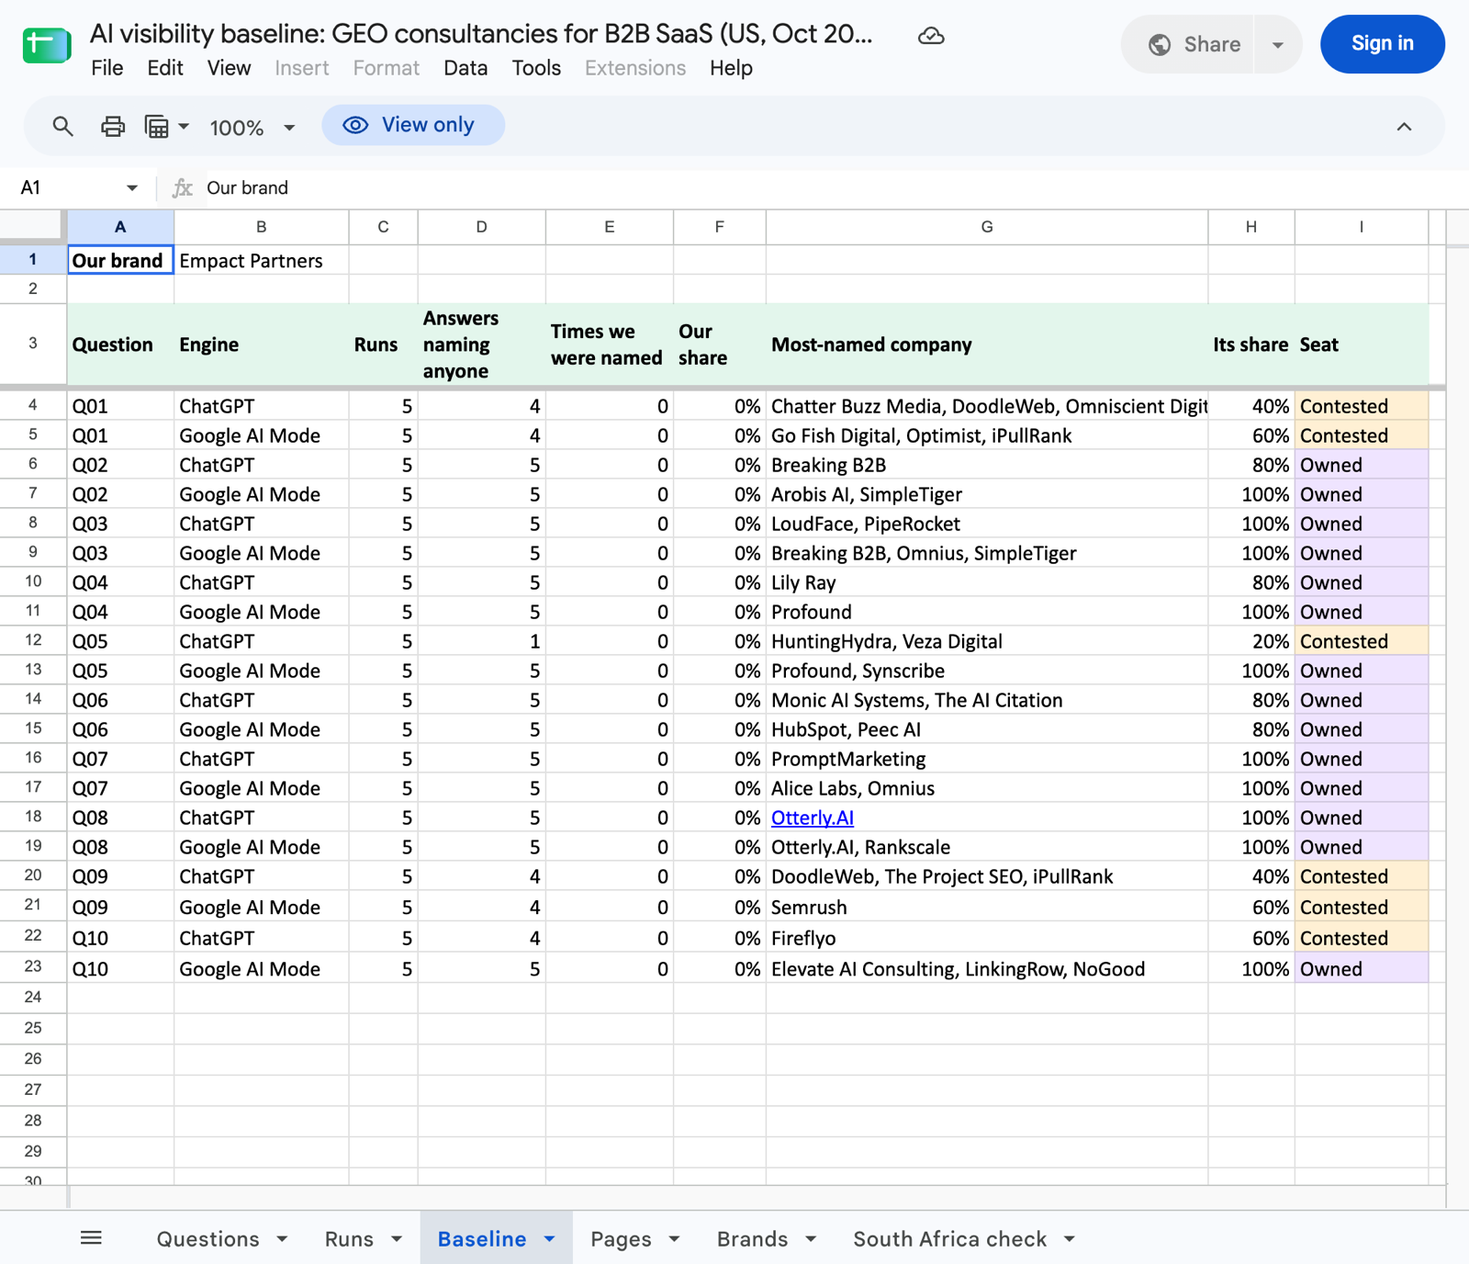Screen dimensions: 1469x1264
Task: Open the all sheets hamburger list
Action: tap(91, 1238)
